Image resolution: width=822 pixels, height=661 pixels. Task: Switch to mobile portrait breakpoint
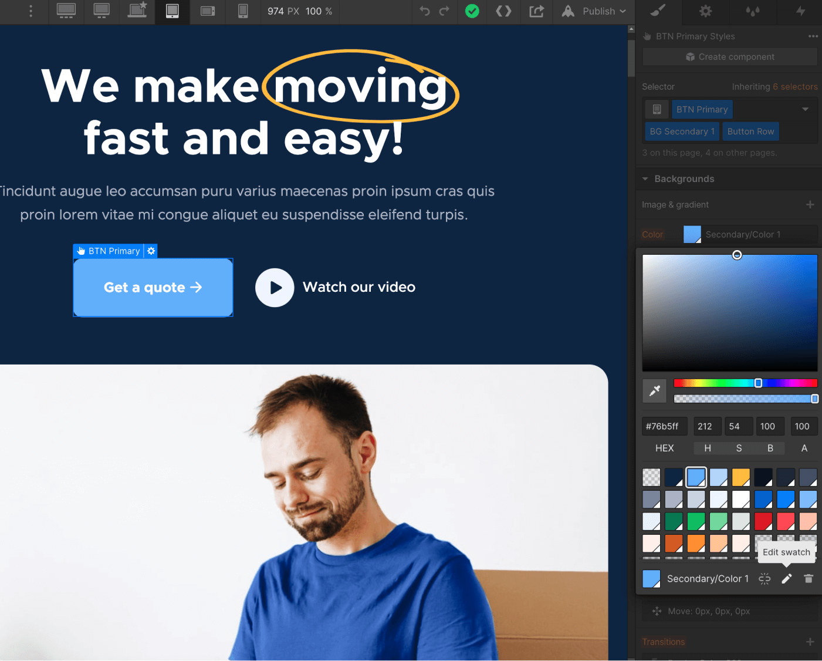[x=242, y=12]
